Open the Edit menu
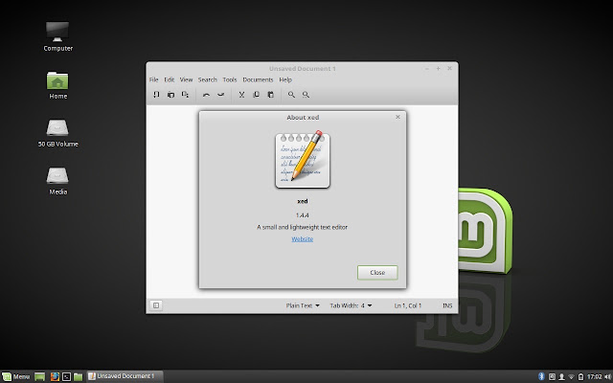This screenshot has height=383, width=613. [x=169, y=79]
